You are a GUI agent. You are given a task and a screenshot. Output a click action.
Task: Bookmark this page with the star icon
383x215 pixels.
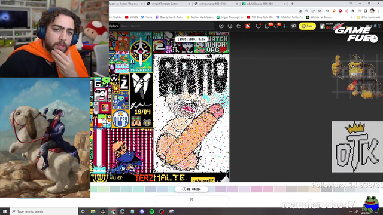click(x=320, y=11)
